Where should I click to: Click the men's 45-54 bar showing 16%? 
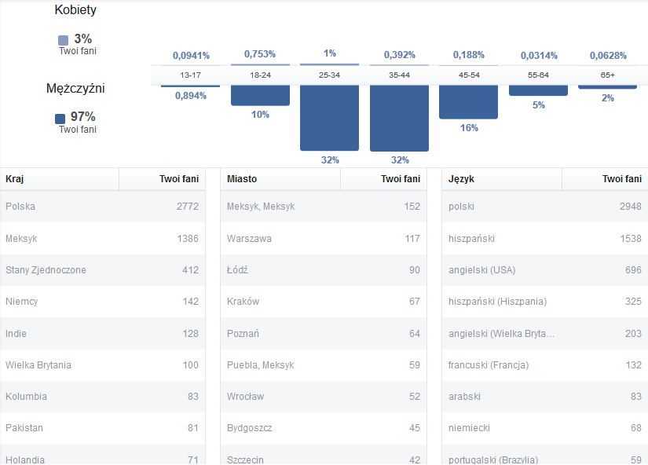coord(468,102)
